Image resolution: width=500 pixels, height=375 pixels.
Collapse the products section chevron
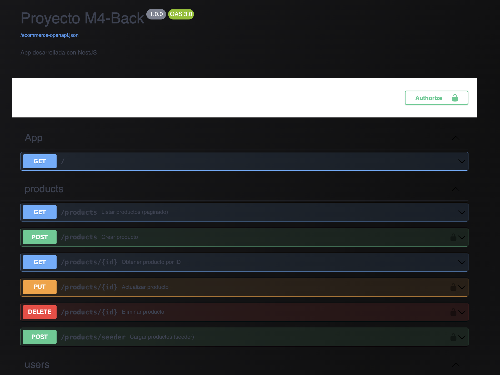coord(456,189)
